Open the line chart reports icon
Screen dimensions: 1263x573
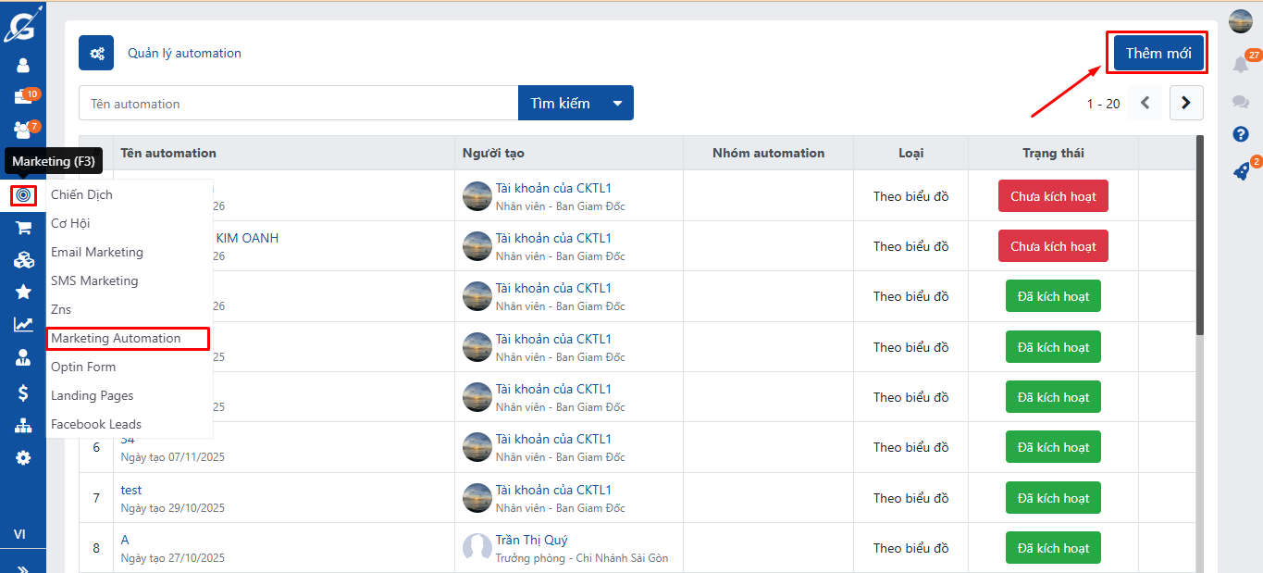(23, 325)
